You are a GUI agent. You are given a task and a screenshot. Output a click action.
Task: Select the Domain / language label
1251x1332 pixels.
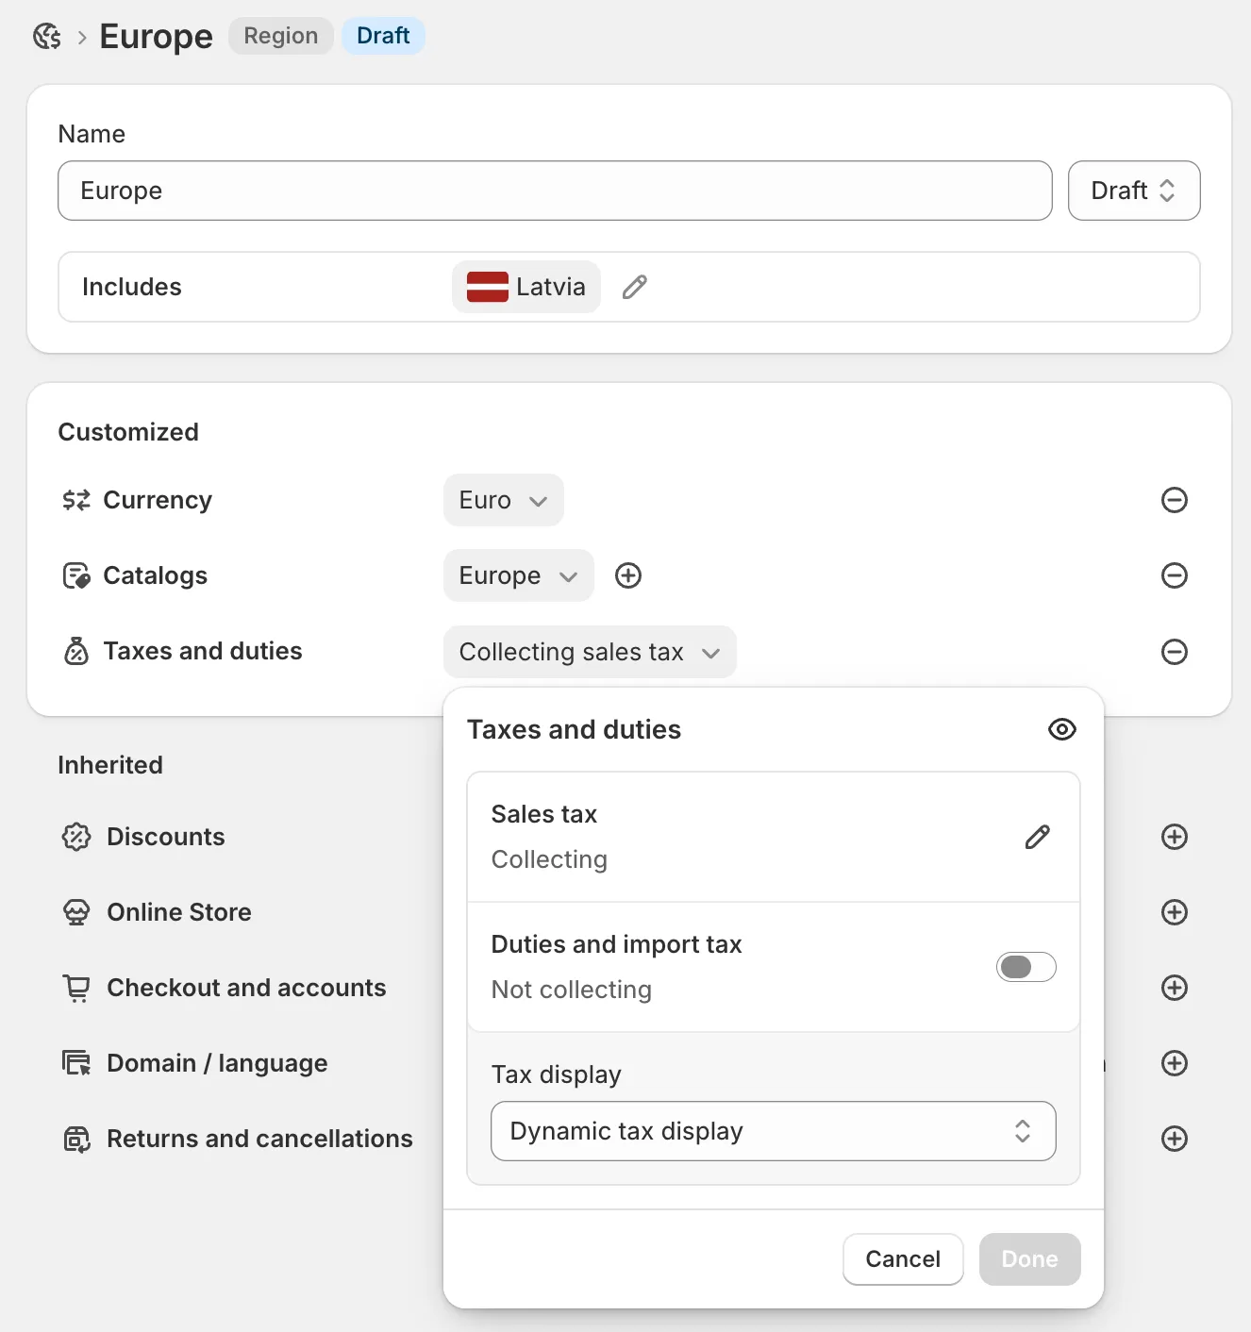point(217,1063)
